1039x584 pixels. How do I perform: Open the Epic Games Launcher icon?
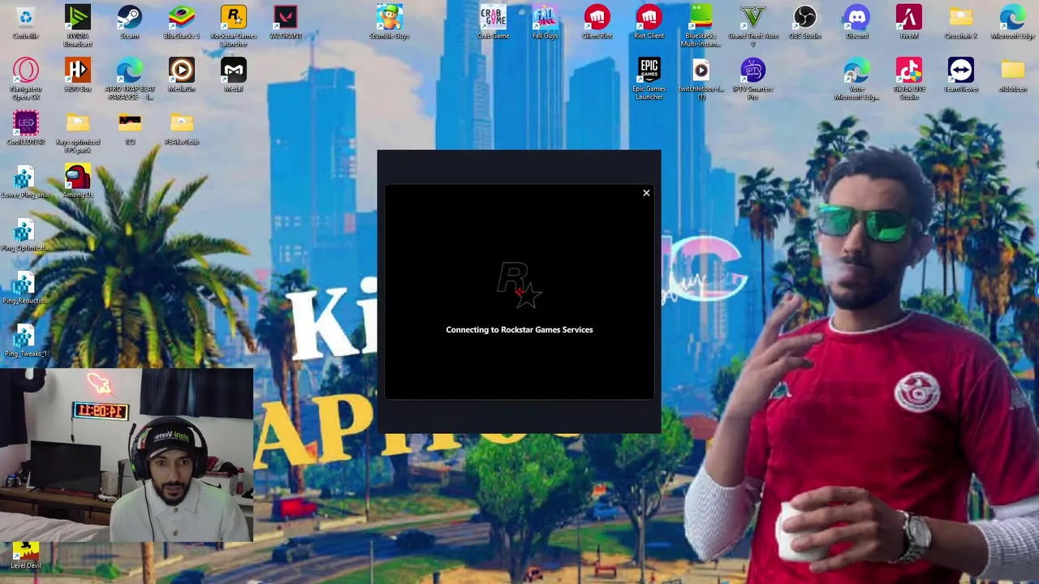pos(649,79)
